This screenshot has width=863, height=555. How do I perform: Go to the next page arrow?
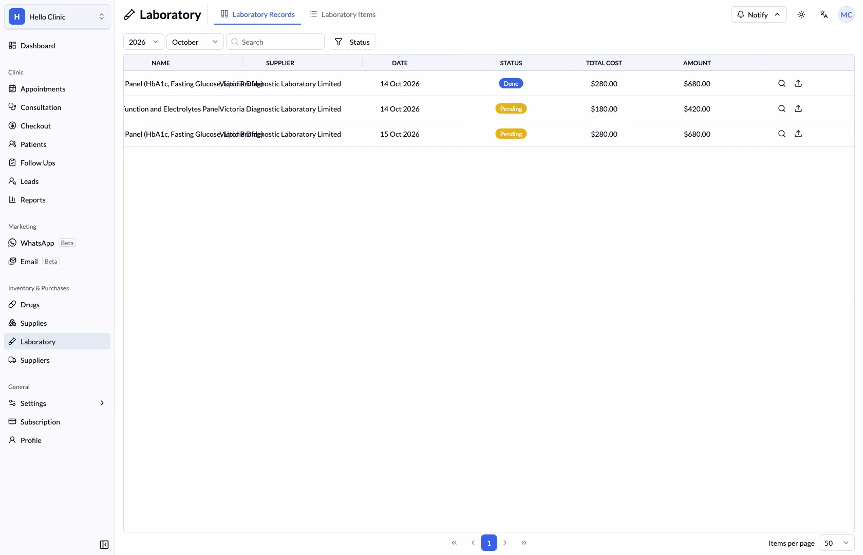pyautogui.click(x=505, y=543)
